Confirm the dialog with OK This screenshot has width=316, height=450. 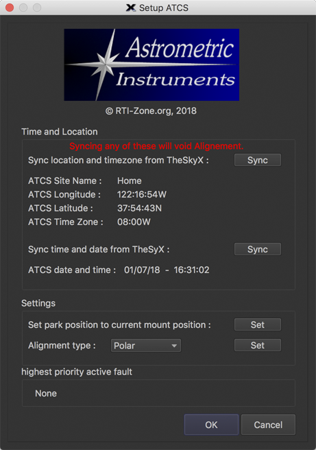pos(211,425)
